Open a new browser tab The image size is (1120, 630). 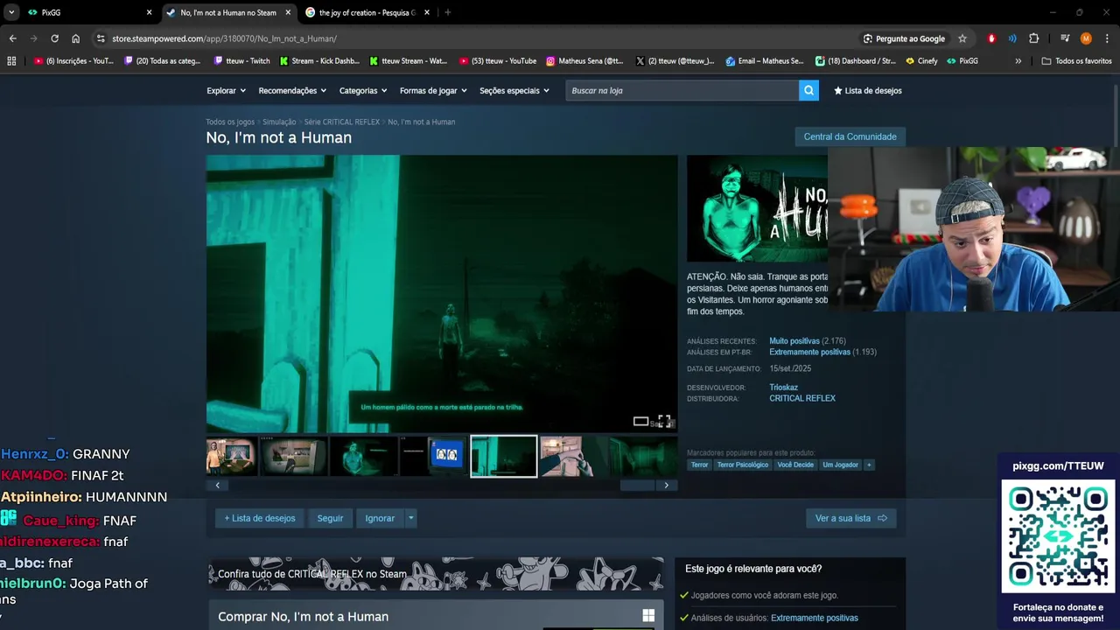[447, 12]
